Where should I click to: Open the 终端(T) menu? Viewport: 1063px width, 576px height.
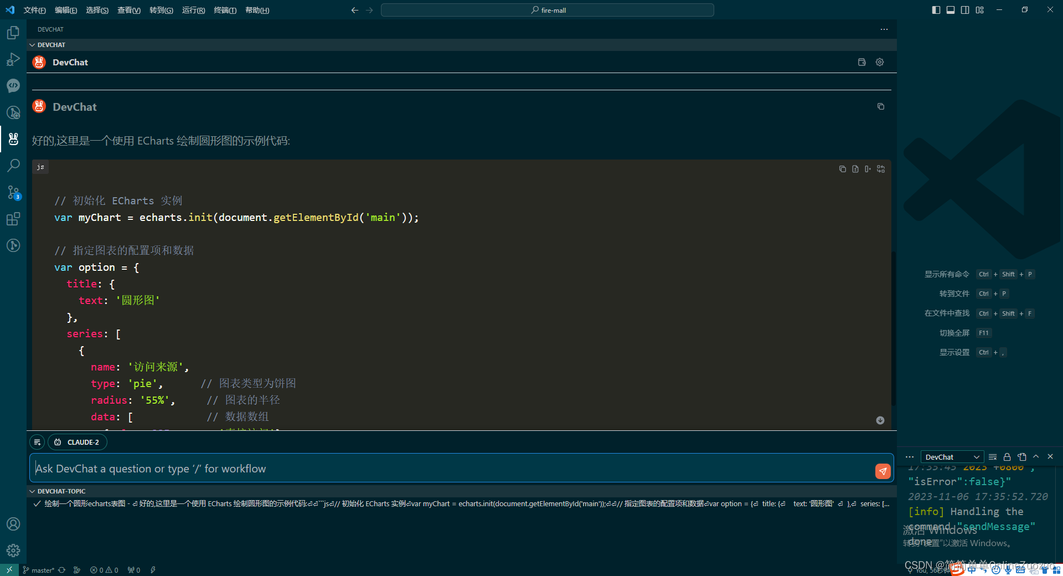(225, 10)
